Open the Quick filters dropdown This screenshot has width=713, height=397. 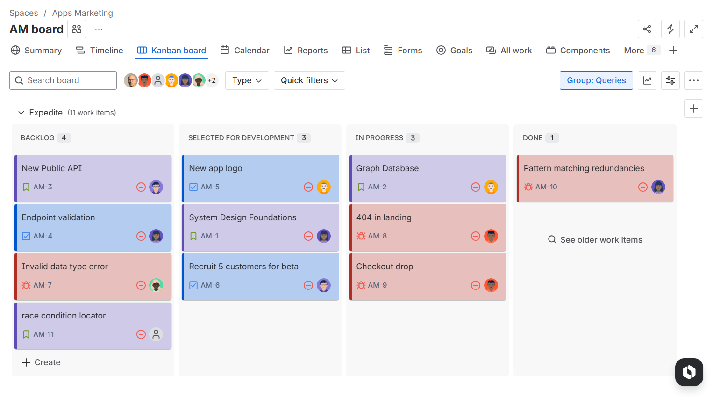(309, 80)
